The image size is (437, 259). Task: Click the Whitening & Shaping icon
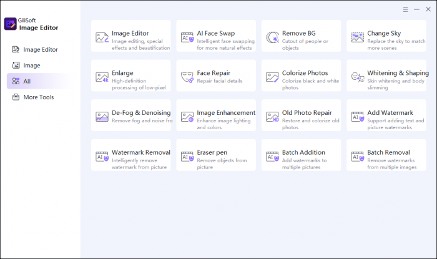[358, 77]
